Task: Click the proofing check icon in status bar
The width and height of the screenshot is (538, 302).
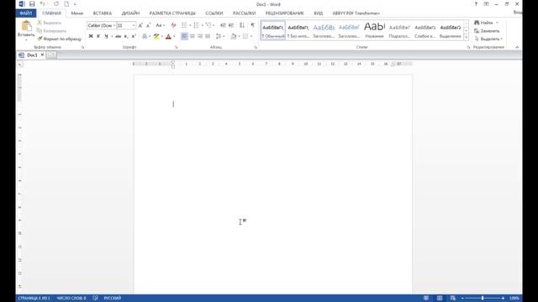Action: [x=95, y=298]
